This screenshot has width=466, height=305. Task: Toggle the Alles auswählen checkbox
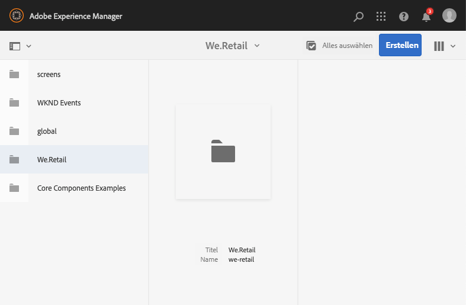[311, 46]
